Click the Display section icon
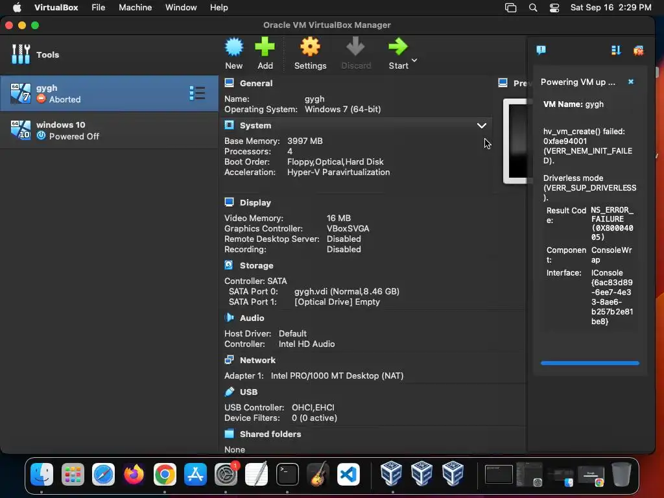The image size is (664, 498). (x=229, y=202)
